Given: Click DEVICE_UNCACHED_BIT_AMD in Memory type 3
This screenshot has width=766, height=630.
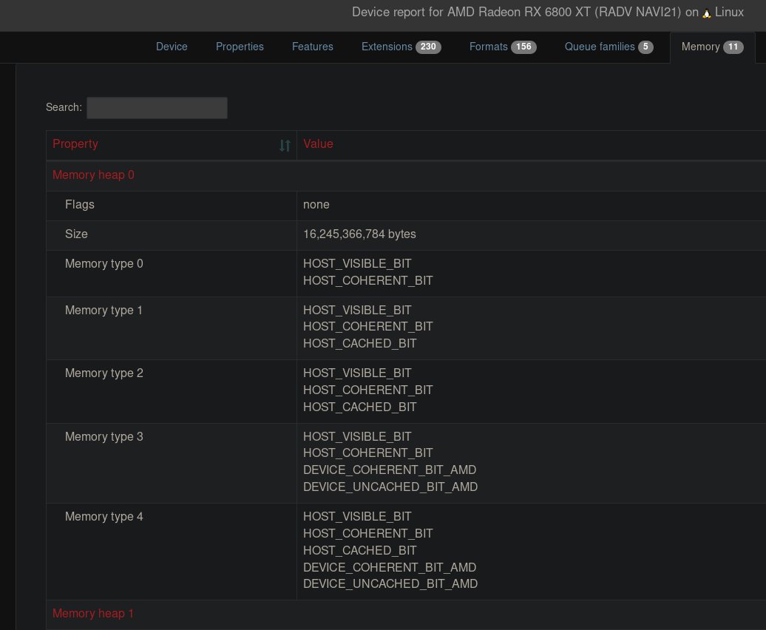Looking at the screenshot, I should pyautogui.click(x=390, y=487).
